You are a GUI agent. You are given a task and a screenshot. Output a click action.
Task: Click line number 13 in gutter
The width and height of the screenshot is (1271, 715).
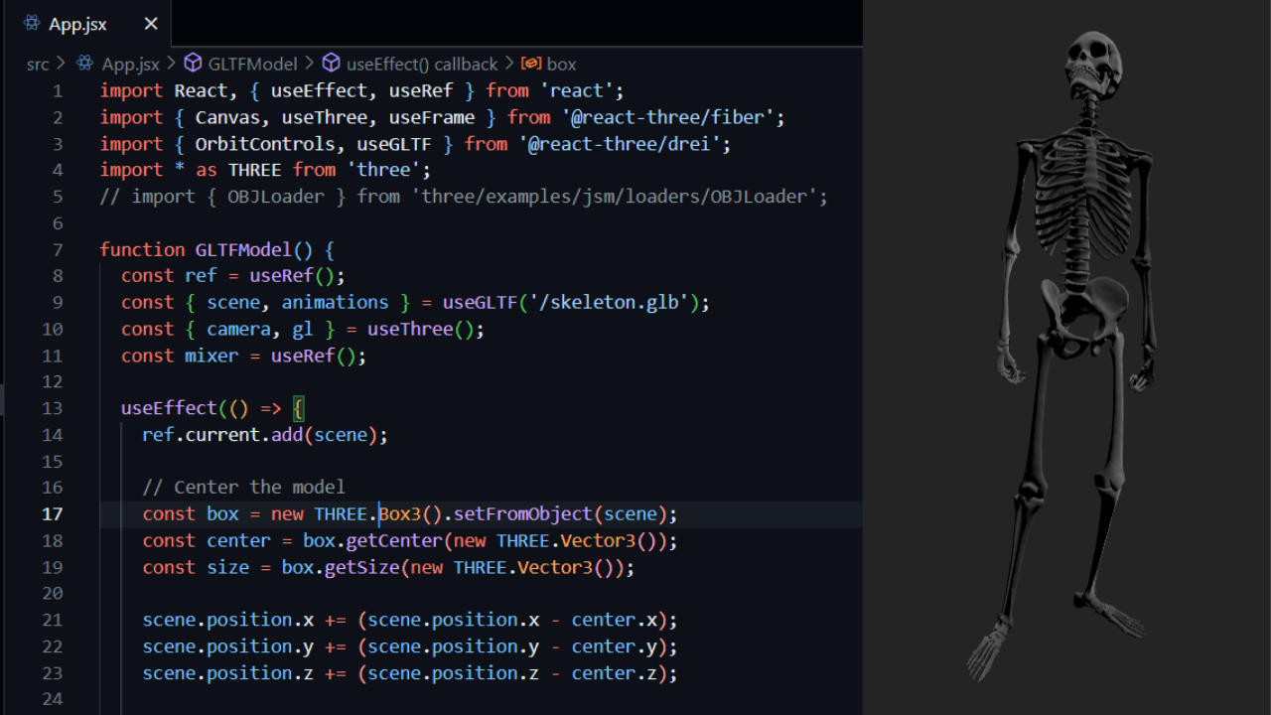pos(53,408)
